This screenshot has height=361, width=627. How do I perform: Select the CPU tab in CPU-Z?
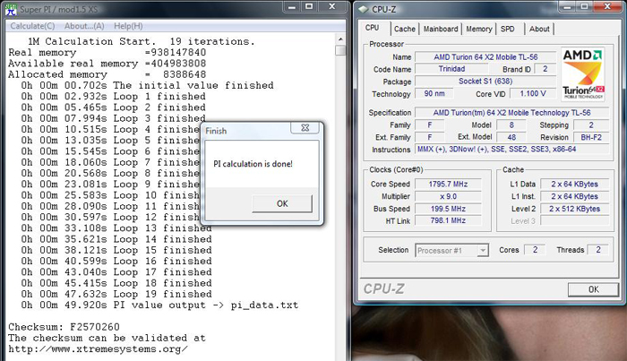(x=373, y=28)
